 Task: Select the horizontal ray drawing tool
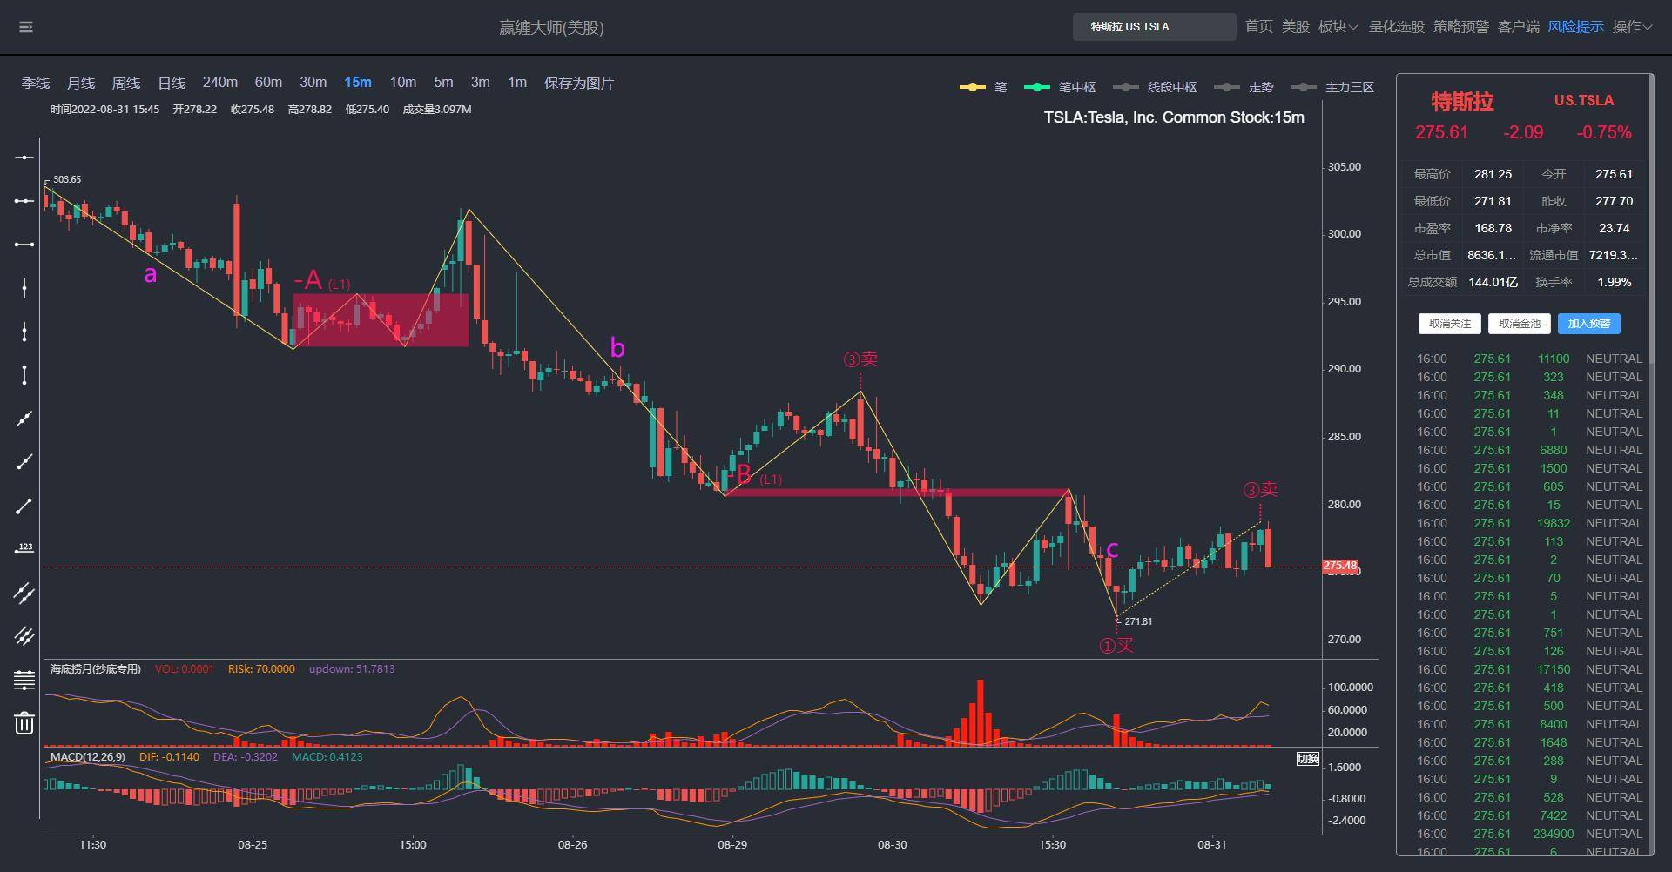click(24, 201)
